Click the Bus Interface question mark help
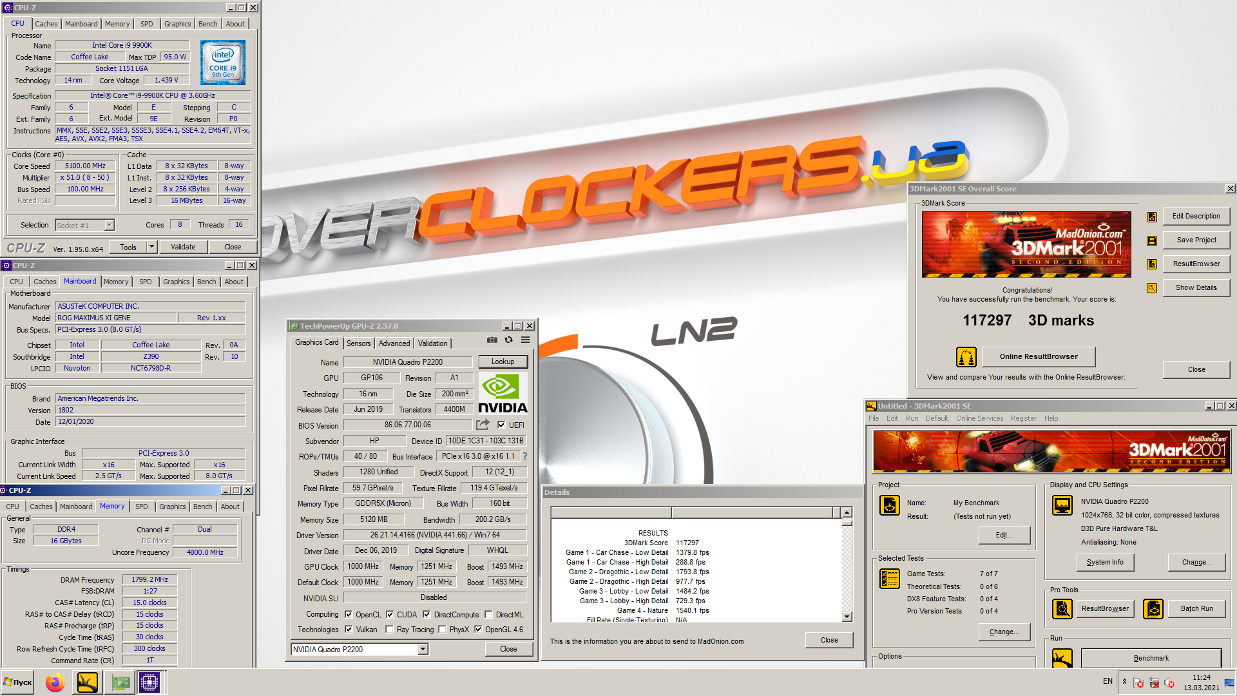This screenshot has height=696, width=1237. click(x=524, y=456)
